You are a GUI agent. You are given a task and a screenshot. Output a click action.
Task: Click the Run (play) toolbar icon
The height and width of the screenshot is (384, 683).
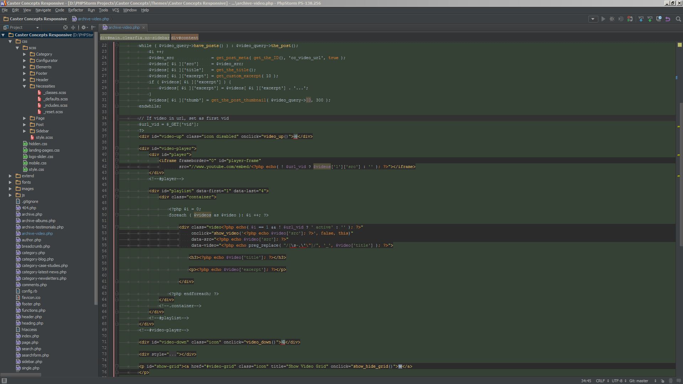pyautogui.click(x=603, y=19)
